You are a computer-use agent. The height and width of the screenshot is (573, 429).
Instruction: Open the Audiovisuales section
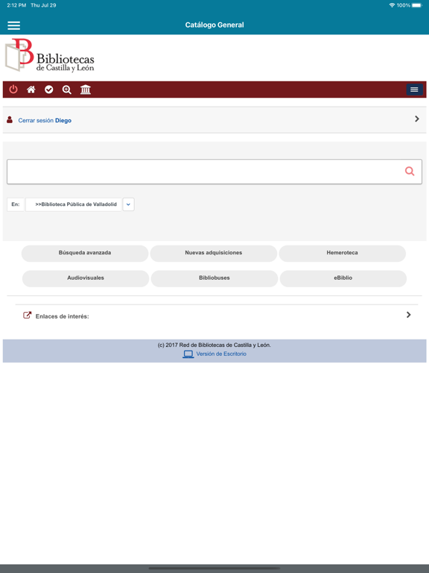(x=86, y=278)
